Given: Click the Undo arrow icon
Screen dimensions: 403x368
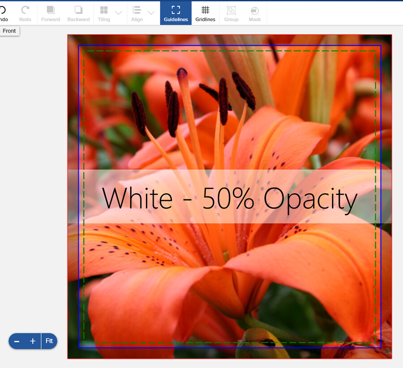Looking at the screenshot, I should [2, 10].
